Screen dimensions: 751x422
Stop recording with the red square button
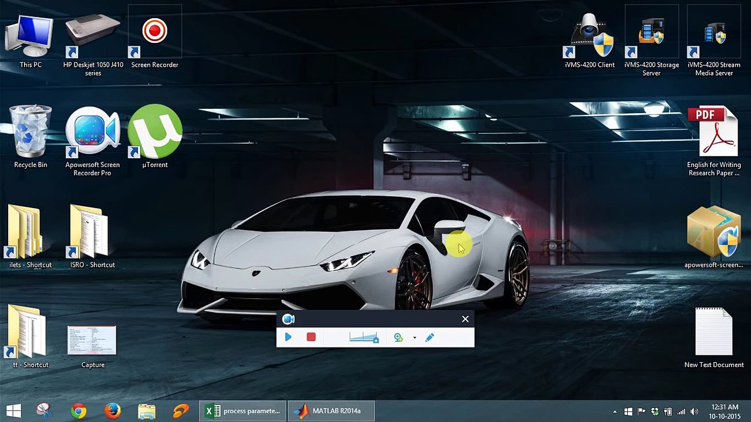tap(311, 337)
